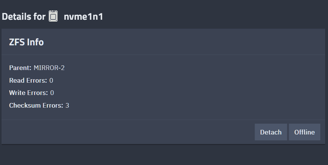Click the "Read Errors:" label
This screenshot has width=328, height=165.
click(x=28, y=80)
